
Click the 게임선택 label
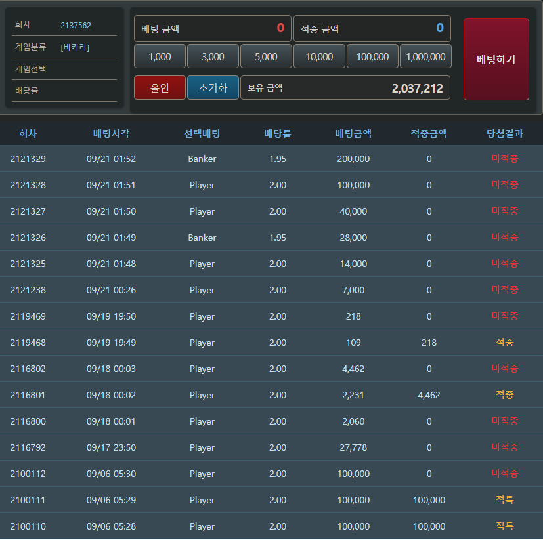coord(30,69)
